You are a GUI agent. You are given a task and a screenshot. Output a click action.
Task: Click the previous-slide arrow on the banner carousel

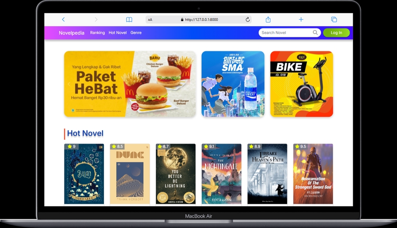coord(69,84)
